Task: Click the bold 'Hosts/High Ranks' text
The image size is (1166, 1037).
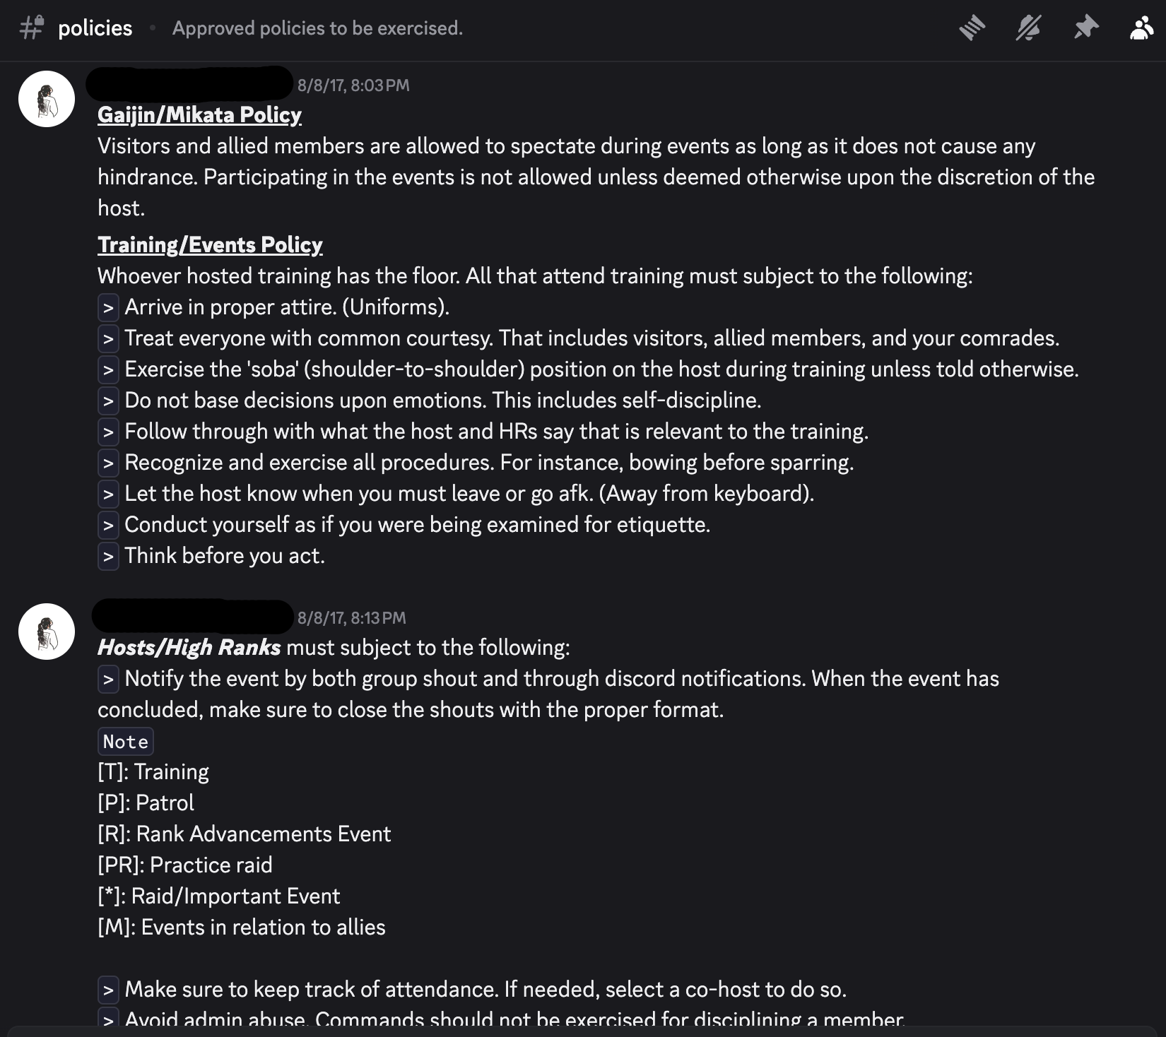Action: 188,646
